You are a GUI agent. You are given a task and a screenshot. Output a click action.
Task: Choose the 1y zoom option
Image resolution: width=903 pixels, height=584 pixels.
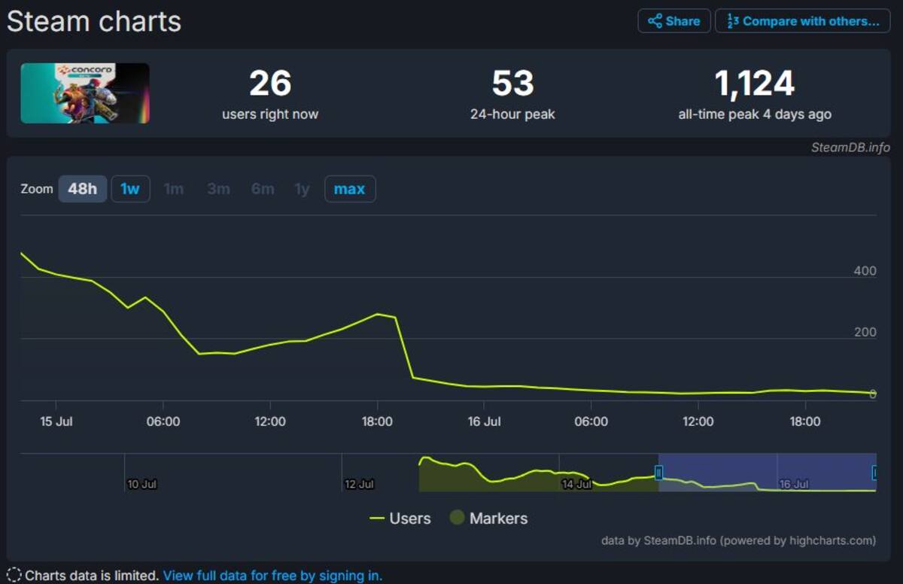(x=302, y=189)
